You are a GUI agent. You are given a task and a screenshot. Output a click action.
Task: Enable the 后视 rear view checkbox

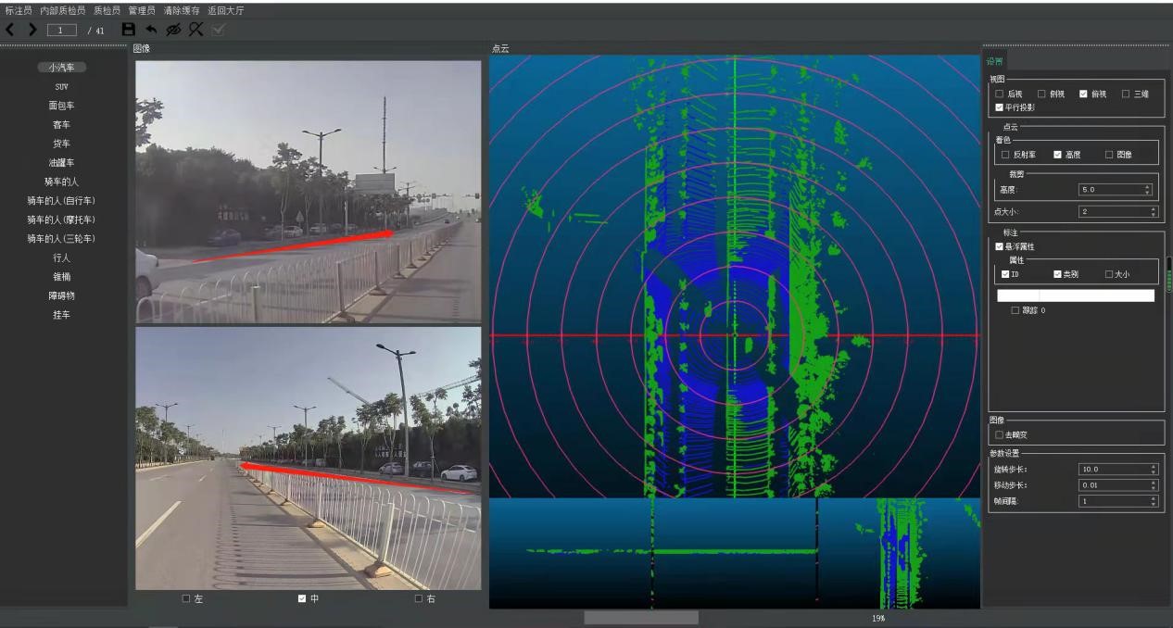(x=999, y=94)
